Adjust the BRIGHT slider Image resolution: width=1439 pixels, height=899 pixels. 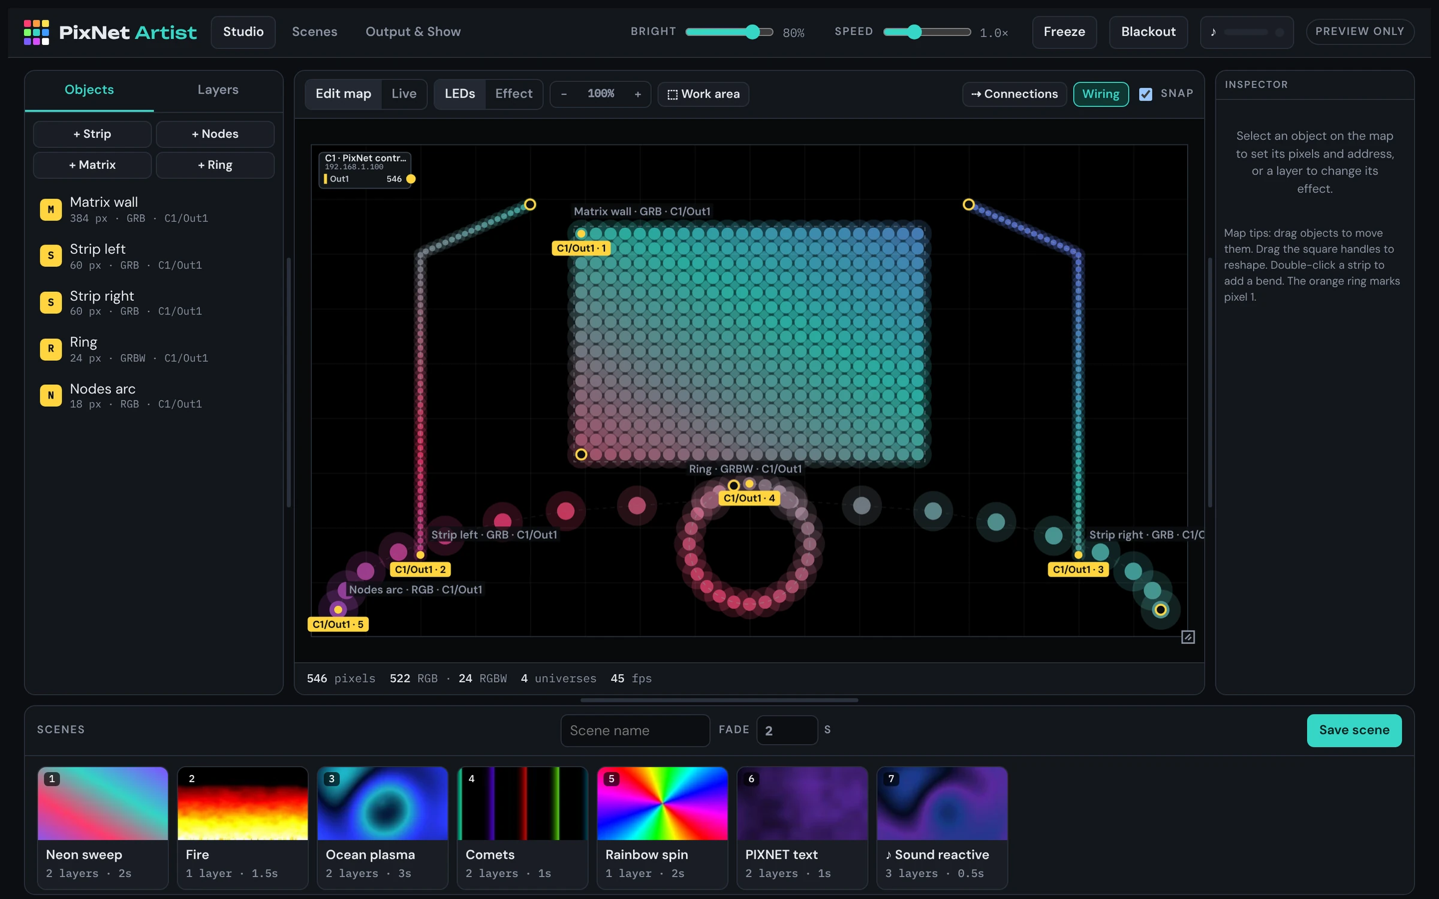point(729,32)
